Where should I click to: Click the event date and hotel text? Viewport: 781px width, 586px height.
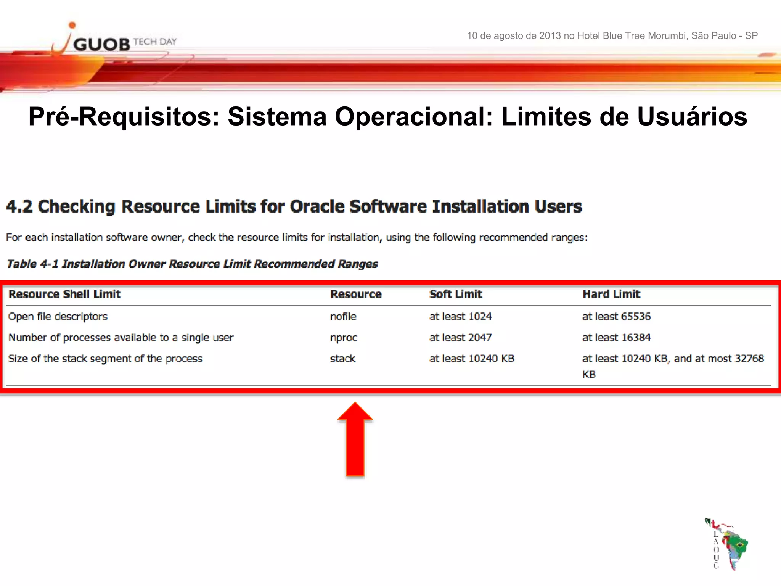click(x=612, y=36)
